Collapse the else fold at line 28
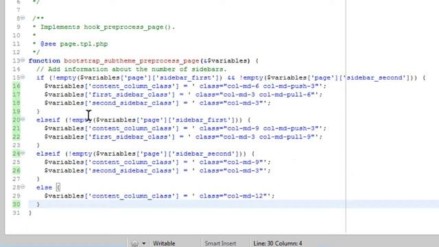 pyautogui.click(x=23, y=187)
